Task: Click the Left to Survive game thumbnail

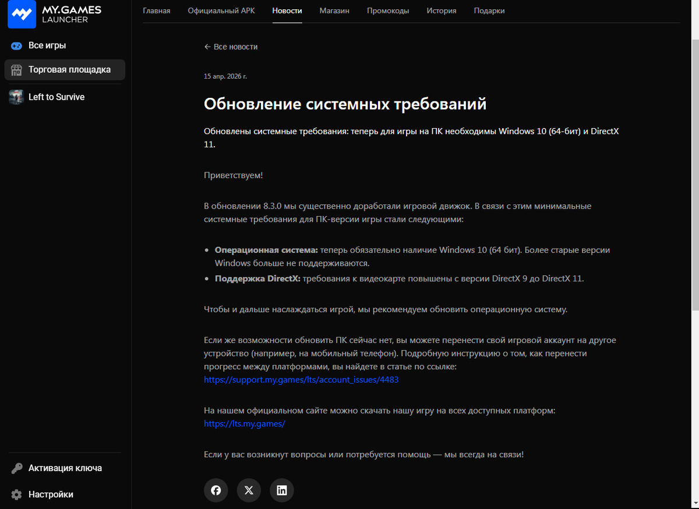Action: click(x=16, y=97)
